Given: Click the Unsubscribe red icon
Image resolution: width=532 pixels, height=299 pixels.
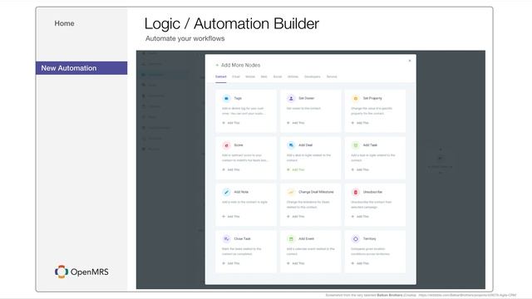Looking at the screenshot, I should [x=355, y=192].
